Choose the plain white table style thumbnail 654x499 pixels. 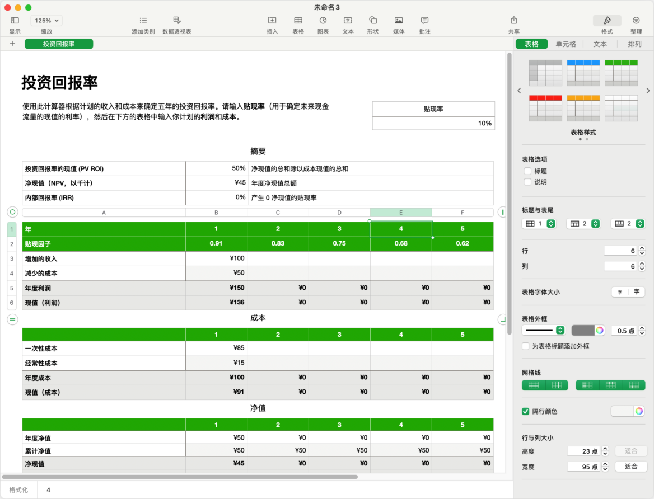pyautogui.click(x=621, y=108)
